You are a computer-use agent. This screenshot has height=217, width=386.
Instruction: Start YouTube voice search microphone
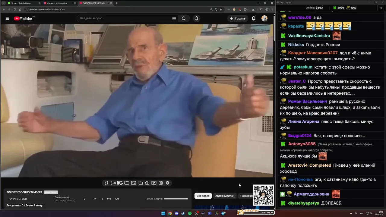(197, 18)
